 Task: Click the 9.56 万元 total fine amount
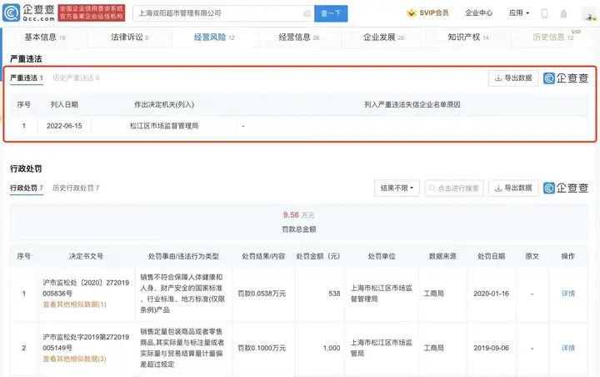point(299,215)
